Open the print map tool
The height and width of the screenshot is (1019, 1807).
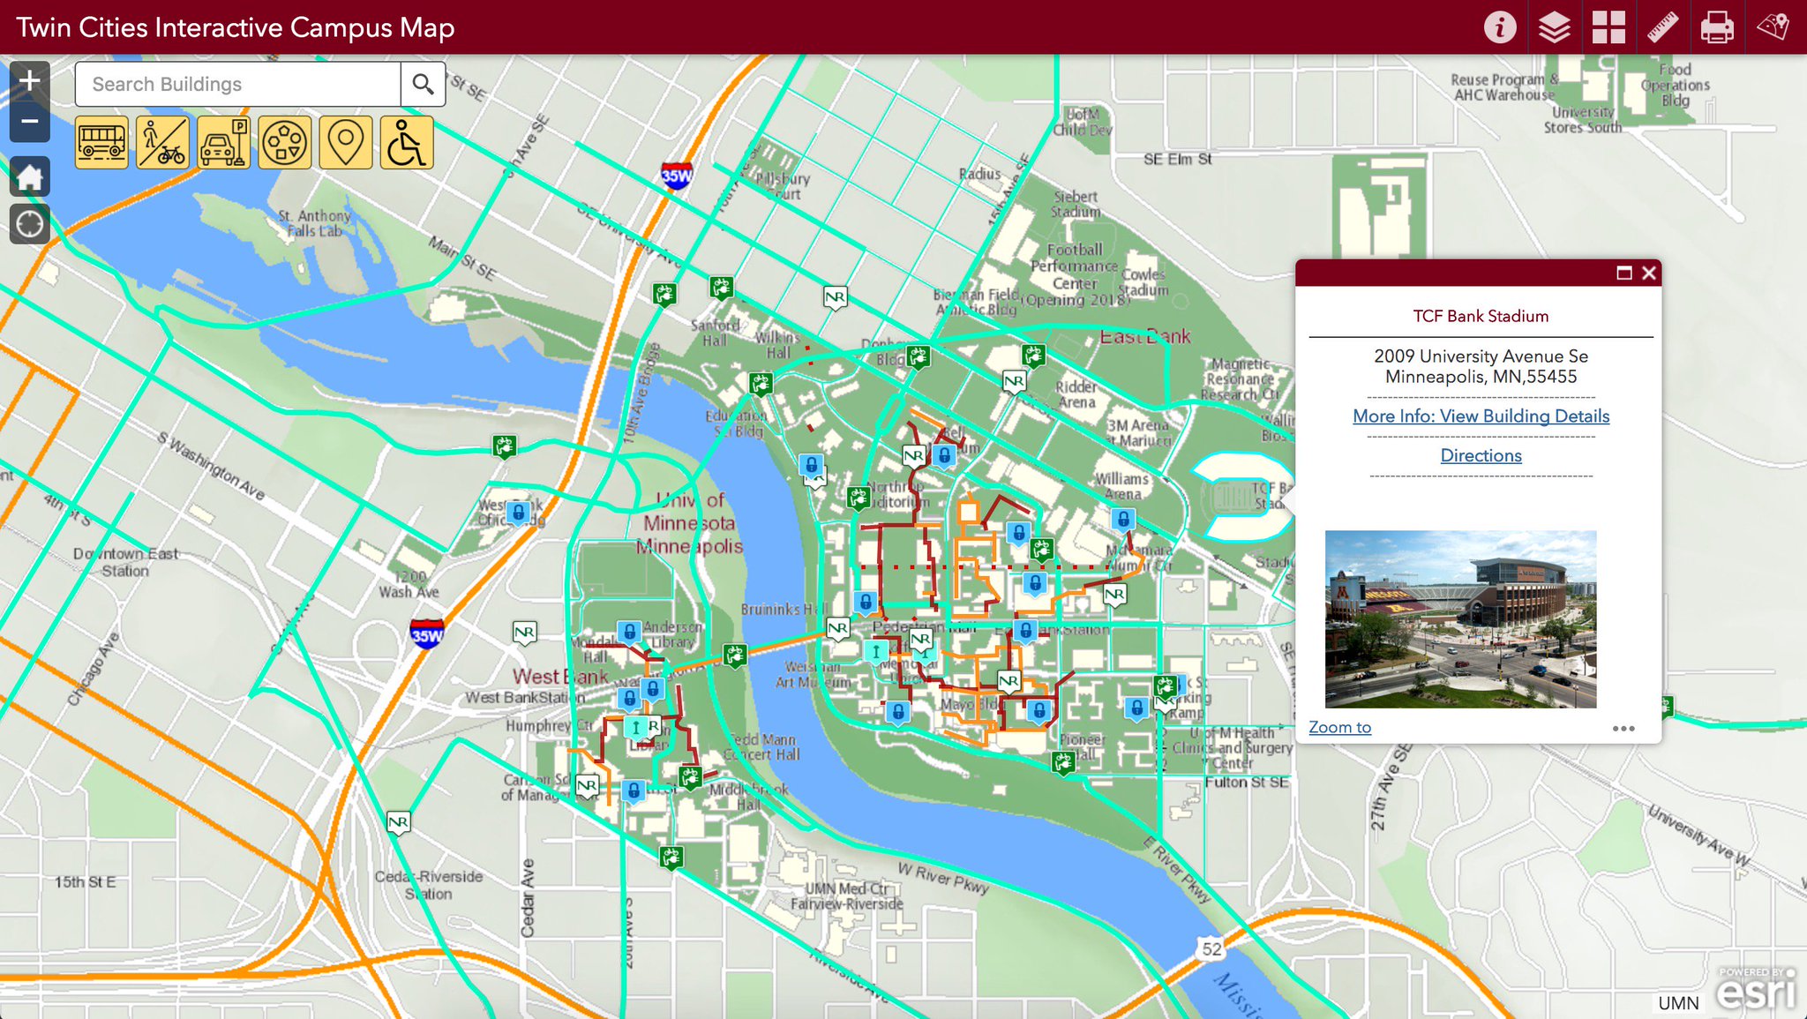click(1717, 27)
